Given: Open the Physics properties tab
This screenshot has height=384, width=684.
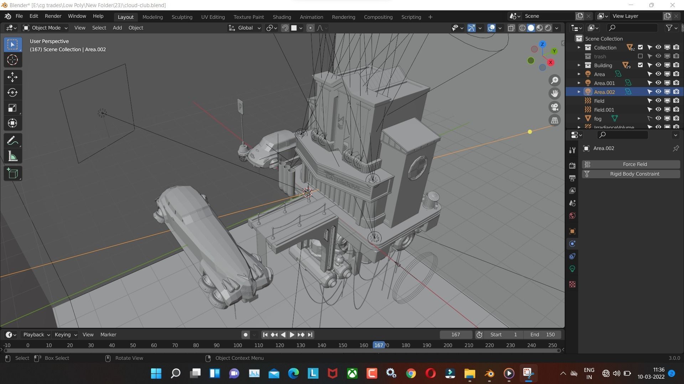Looking at the screenshot, I should tap(572, 244).
